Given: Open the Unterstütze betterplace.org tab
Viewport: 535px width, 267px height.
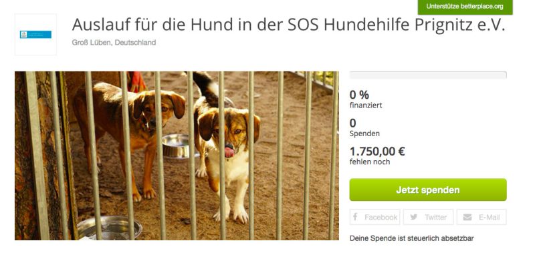Looking at the screenshot, I should (x=465, y=7).
